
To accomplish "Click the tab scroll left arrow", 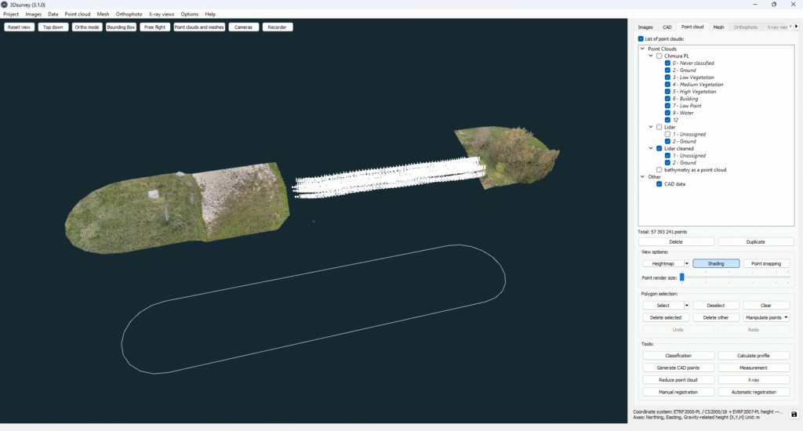I will [790, 26].
